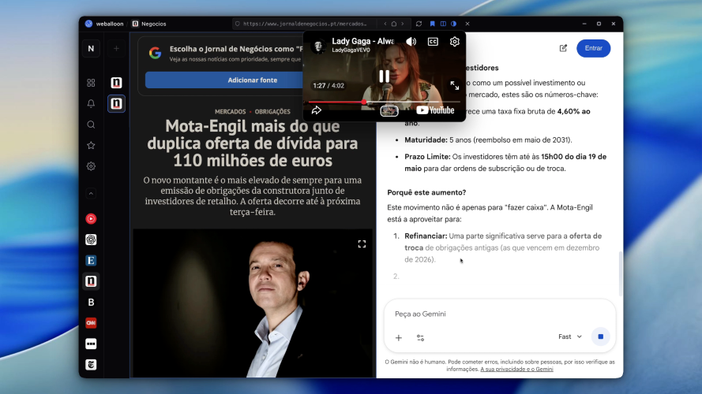
Task: Open the N logo in sidebar
Action: [91, 48]
